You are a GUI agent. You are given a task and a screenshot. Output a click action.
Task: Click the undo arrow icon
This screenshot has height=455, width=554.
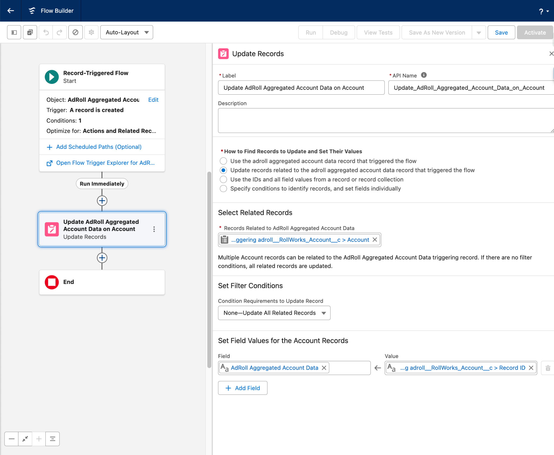[46, 32]
